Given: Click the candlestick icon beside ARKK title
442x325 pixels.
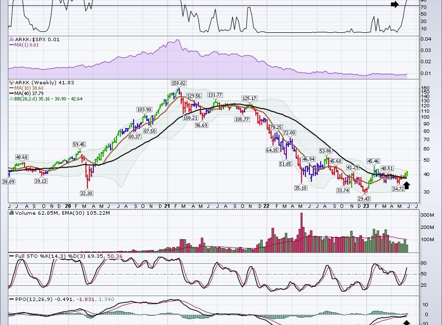Looking at the screenshot, I should (x=11, y=82).
